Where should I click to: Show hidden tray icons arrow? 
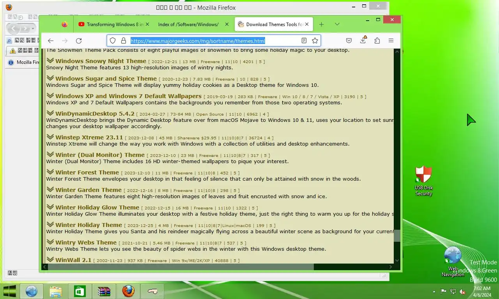pos(434,292)
